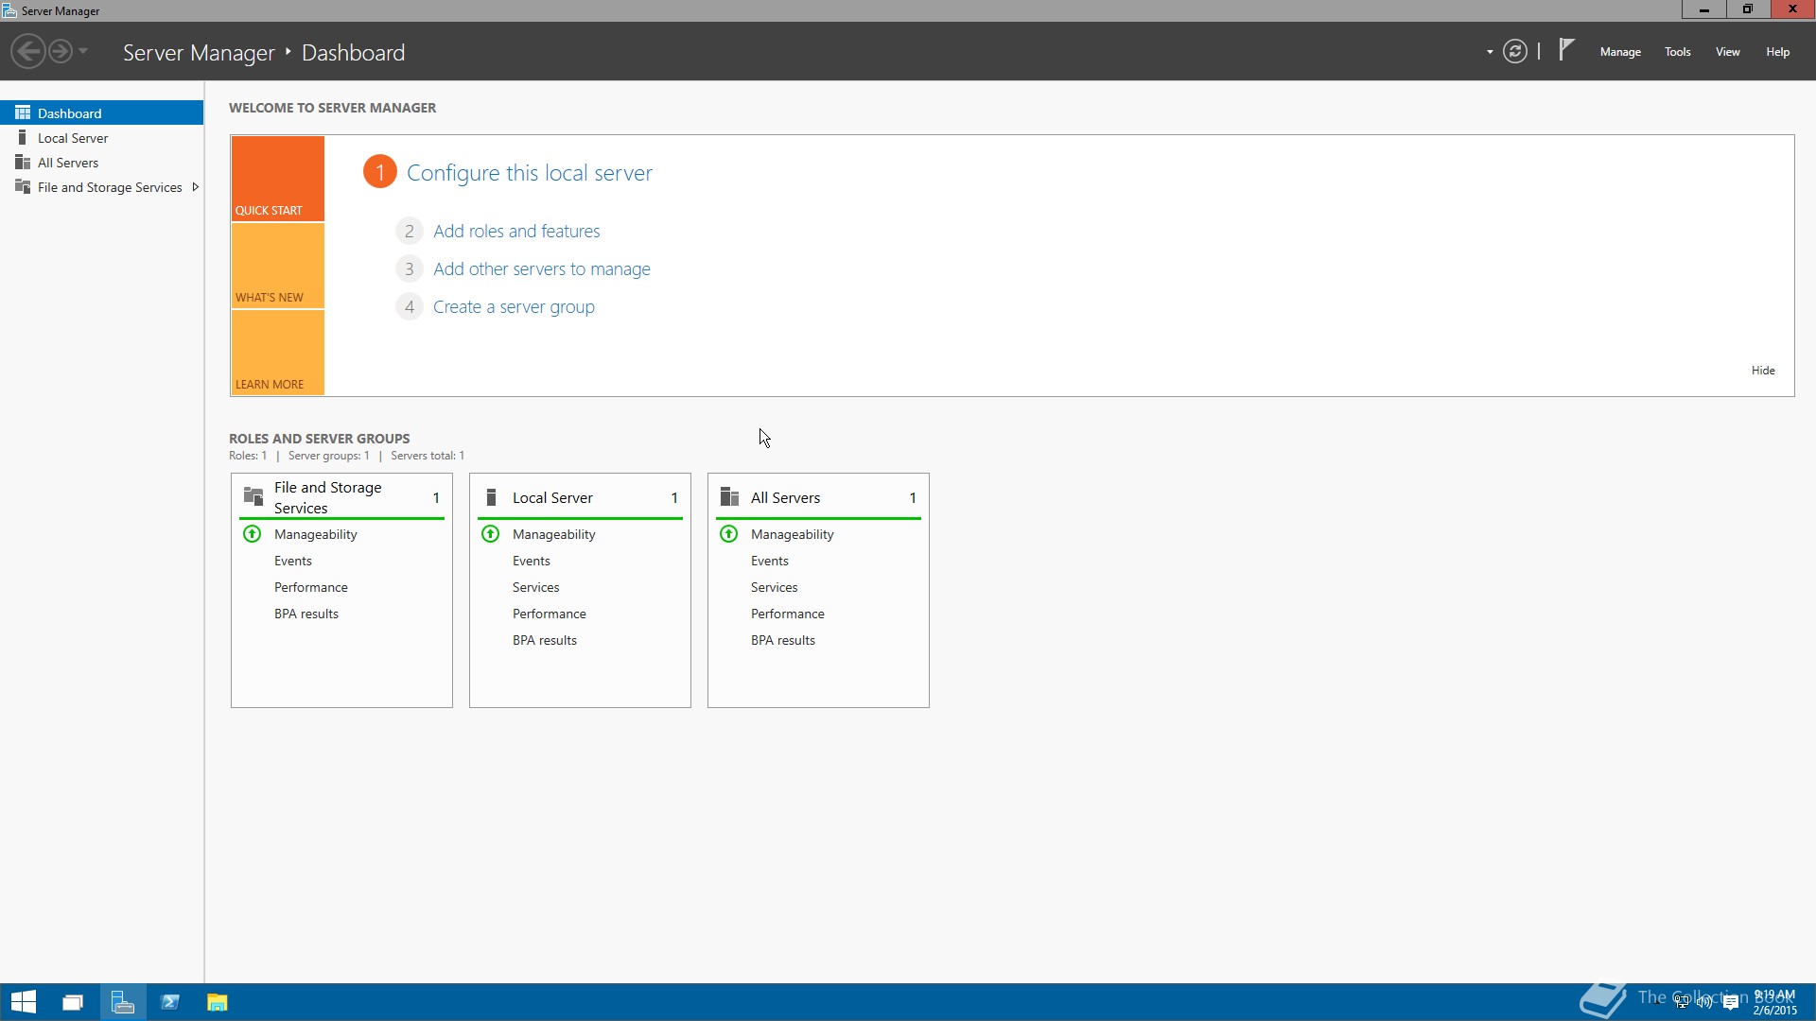Open the Tools menu
Image resolution: width=1816 pixels, height=1021 pixels.
1677,52
